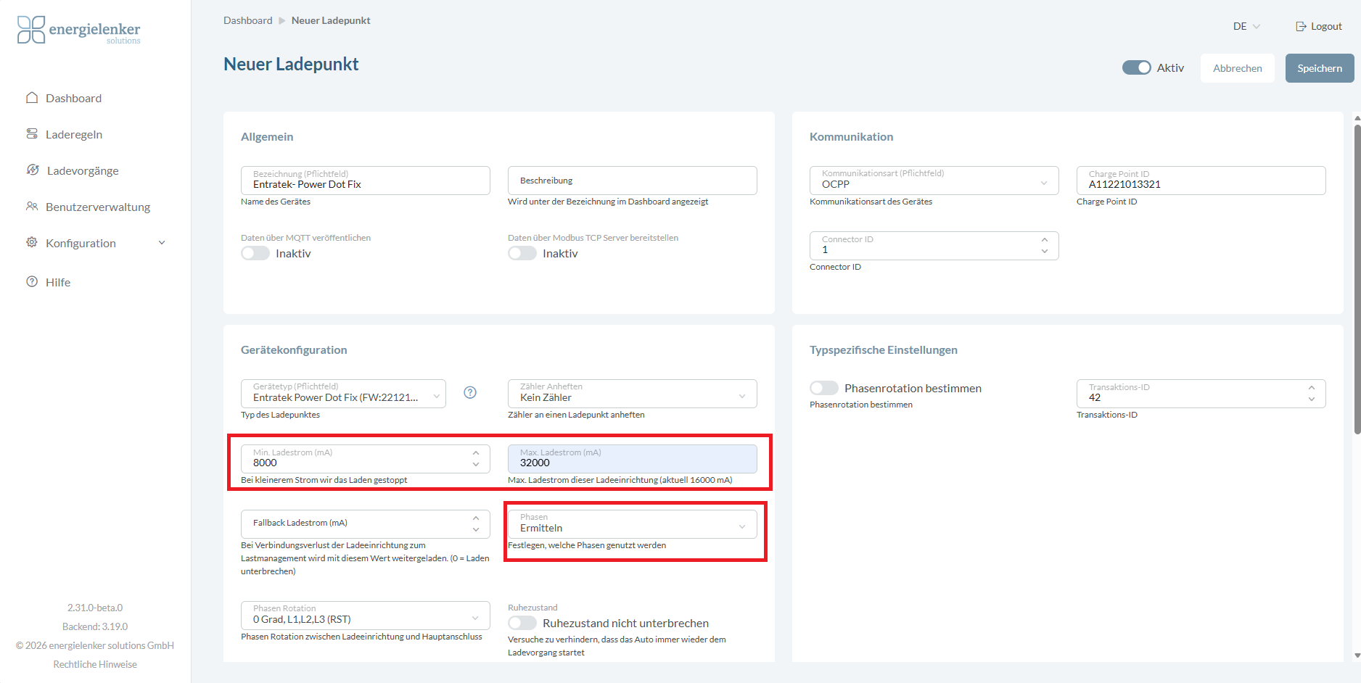Open the Kommunikationsart dropdown
This screenshot has height=683, width=1361.
click(x=934, y=181)
